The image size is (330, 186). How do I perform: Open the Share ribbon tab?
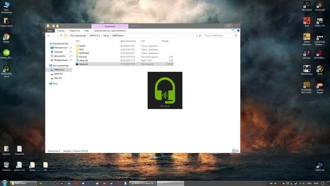coord(75,30)
